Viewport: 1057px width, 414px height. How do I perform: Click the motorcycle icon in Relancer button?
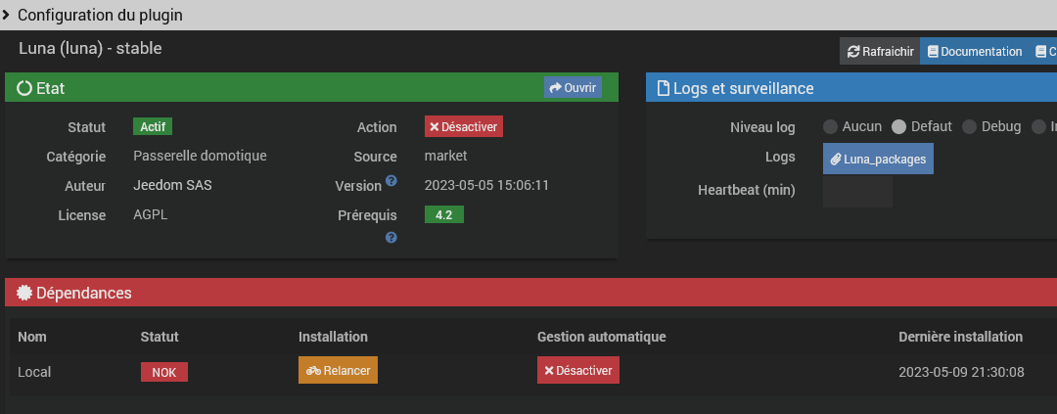pyautogui.click(x=313, y=371)
